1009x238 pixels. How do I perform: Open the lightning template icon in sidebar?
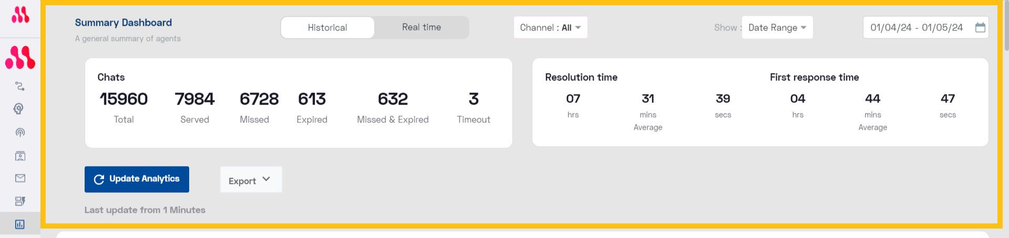click(x=20, y=201)
